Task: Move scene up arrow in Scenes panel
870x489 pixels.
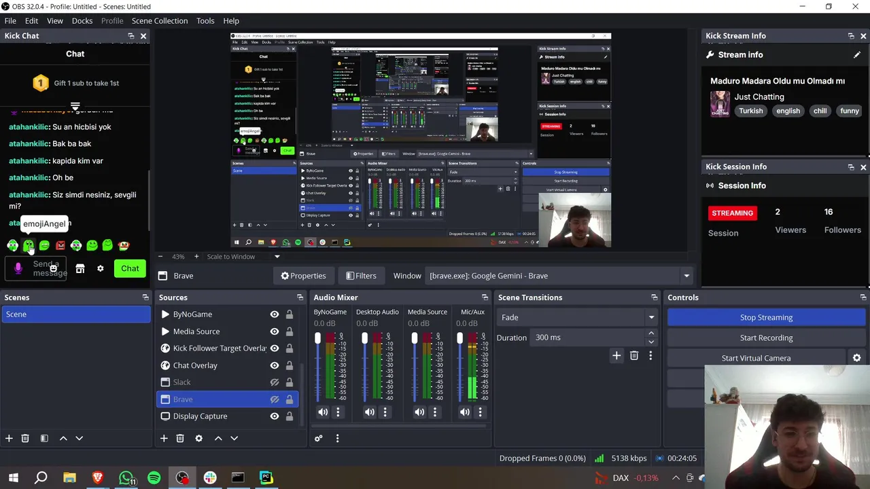Action: [63, 438]
